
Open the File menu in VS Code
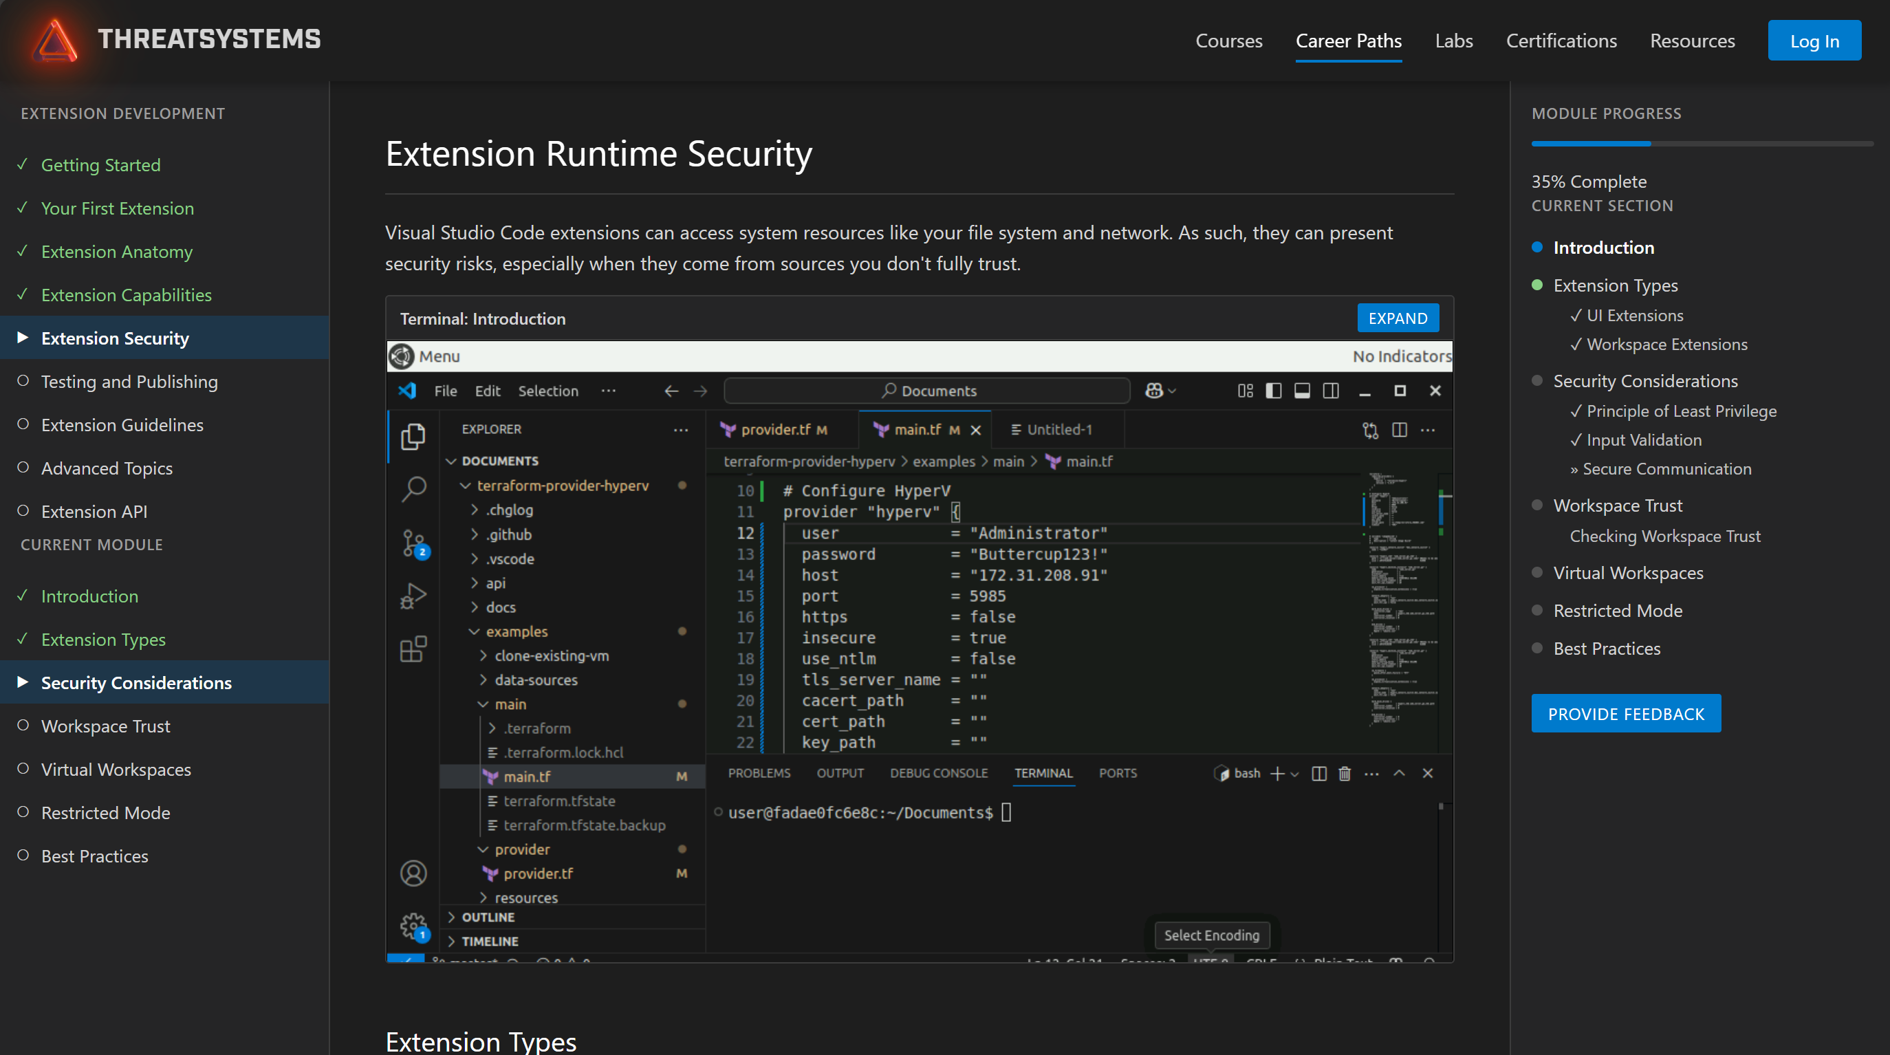tap(446, 391)
